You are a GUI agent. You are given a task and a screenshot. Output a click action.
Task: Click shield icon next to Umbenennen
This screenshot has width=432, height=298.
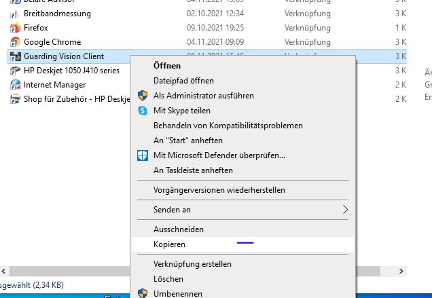[x=143, y=293]
